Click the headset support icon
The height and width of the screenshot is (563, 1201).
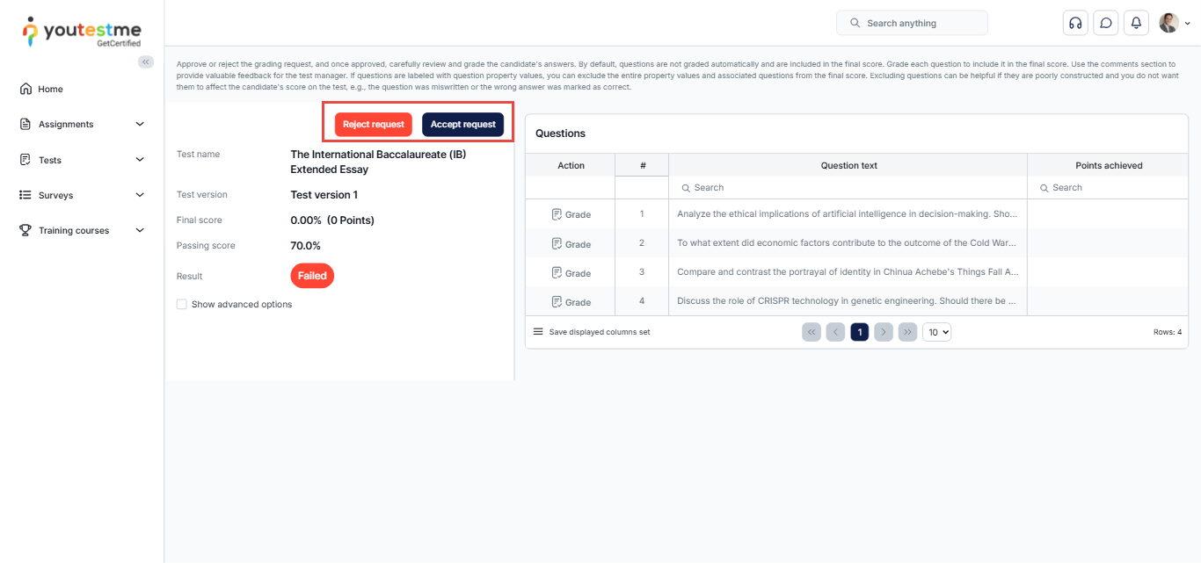click(1074, 23)
